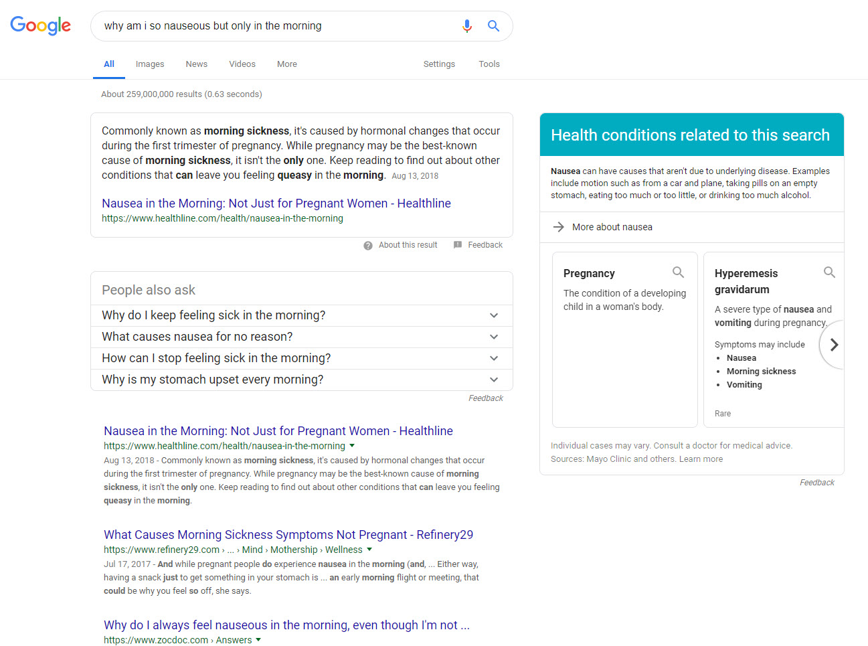Click the voice search microphone icon
Viewport: 868px width, 646px height.
(466, 26)
